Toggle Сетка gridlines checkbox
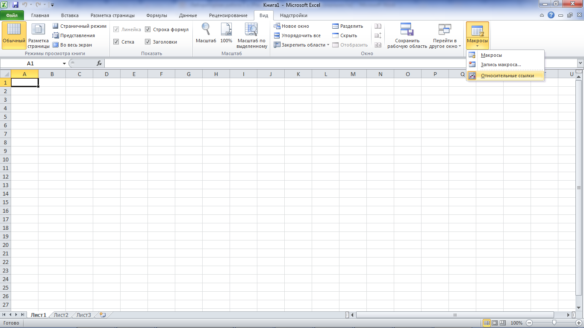The image size is (584, 328). 116,42
